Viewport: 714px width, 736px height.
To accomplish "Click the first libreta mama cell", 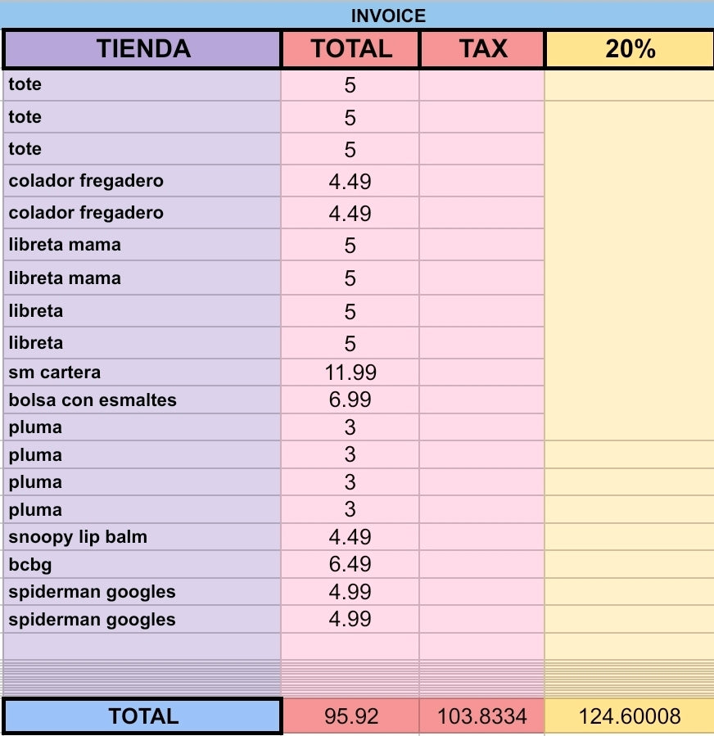I will 142,245.
